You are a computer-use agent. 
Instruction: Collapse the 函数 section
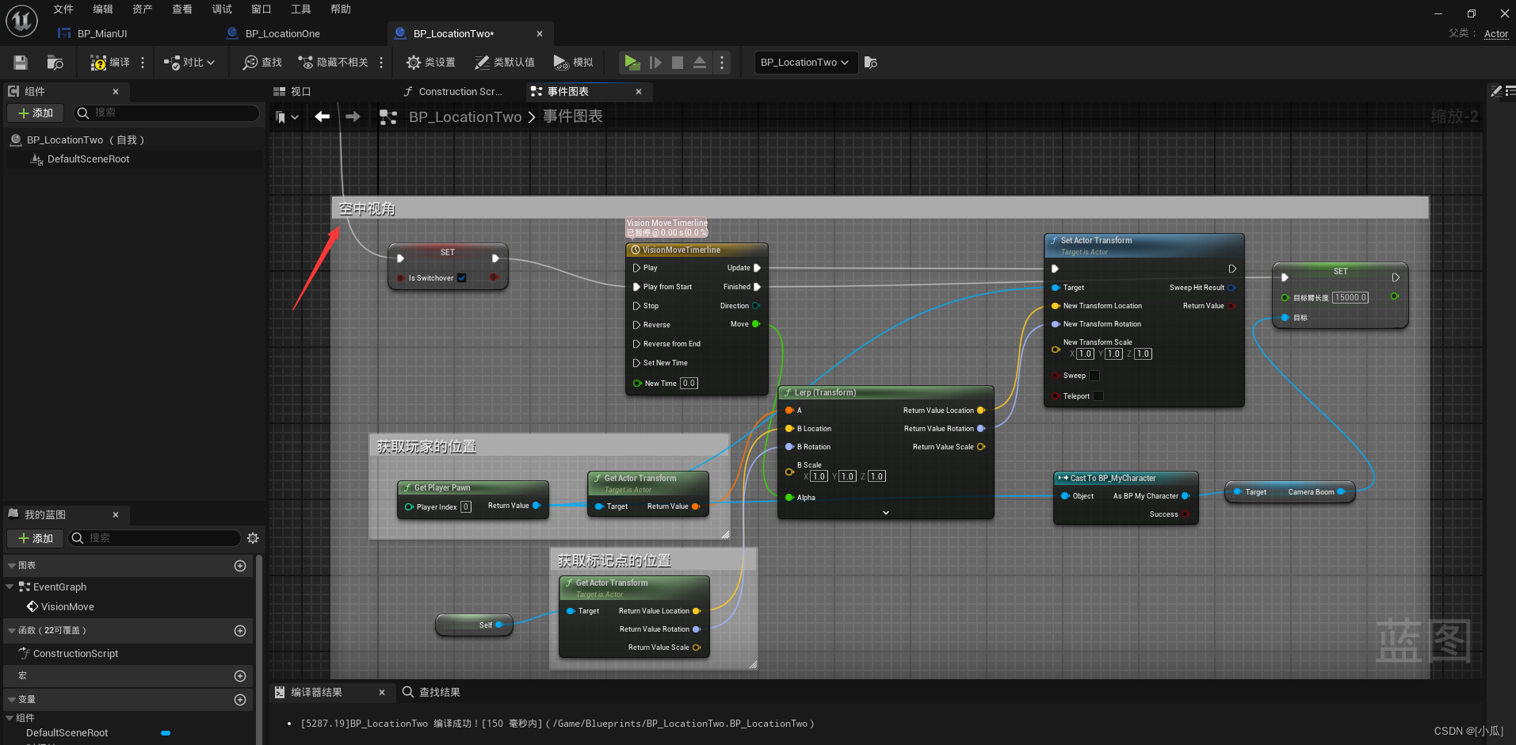12,631
